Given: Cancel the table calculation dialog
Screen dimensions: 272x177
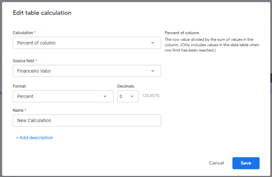Looking at the screenshot, I should pyautogui.click(x=216, y=163).
